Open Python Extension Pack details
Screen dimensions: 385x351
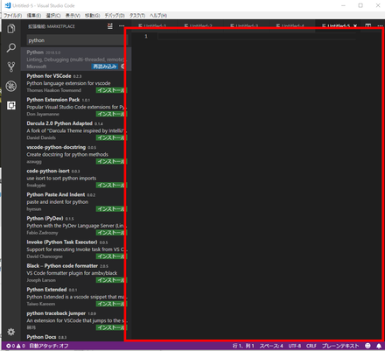76,107
